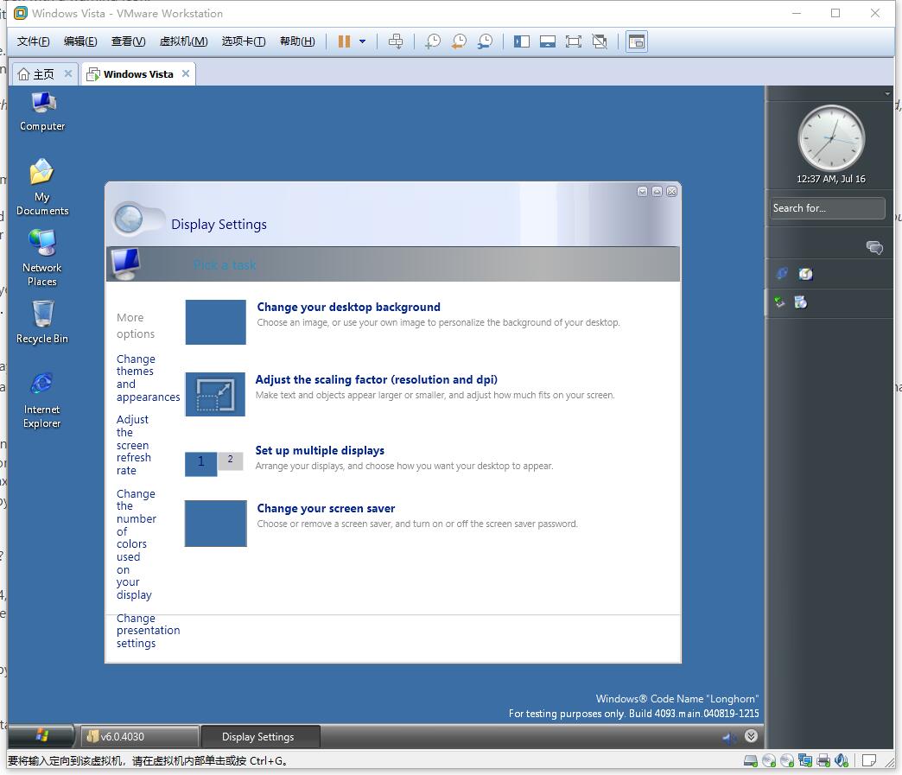Click Change your desktop background
902x775 pixels.
[348, 308]
